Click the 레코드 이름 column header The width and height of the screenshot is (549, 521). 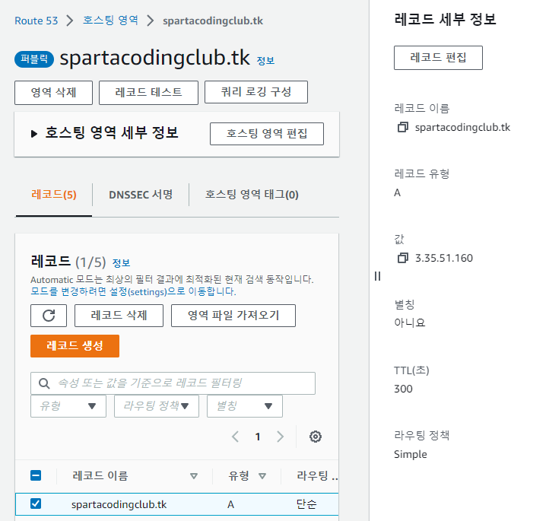click(x=100, y=475)
